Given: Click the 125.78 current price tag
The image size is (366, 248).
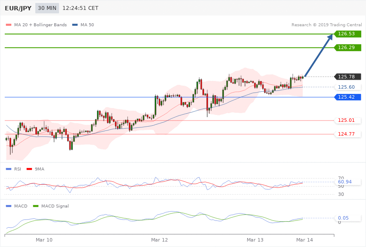Looking at the screenshot, I should pyautogui.click(x=348, y=77).
